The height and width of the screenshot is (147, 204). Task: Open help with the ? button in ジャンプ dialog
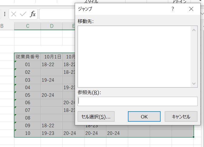coord(173,9)
